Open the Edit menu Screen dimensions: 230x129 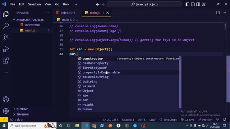point(22,4)
